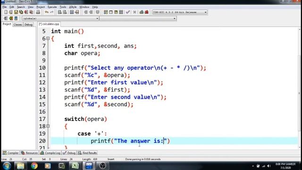302x170 pixels.
Task: Click the editor scrollbar down arrow
Action: 300,148
